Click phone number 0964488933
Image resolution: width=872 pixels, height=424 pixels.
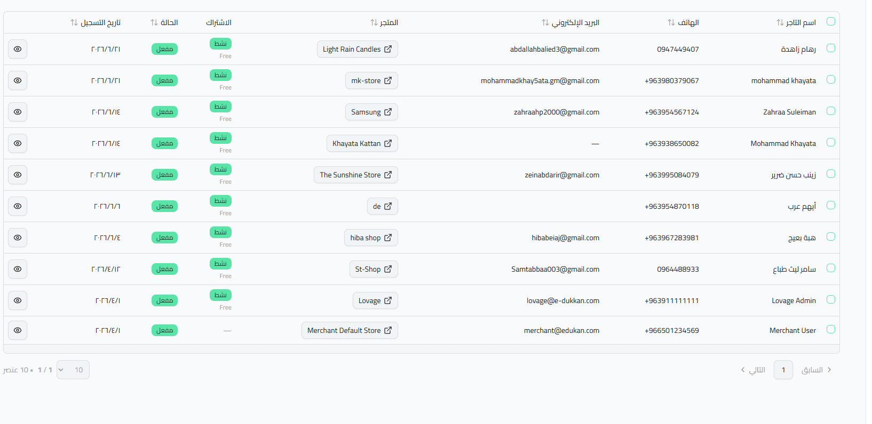point(678,269)
